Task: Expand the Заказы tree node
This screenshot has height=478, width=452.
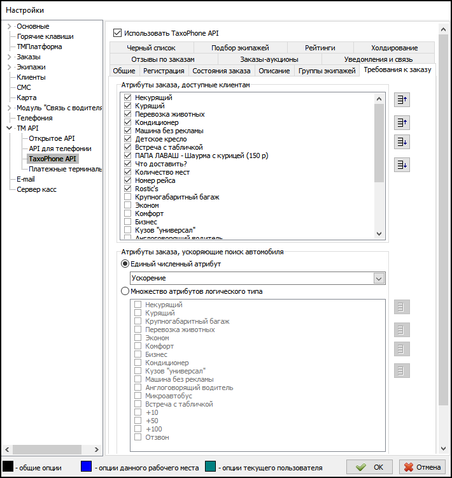Action: [x=10, y=57]
